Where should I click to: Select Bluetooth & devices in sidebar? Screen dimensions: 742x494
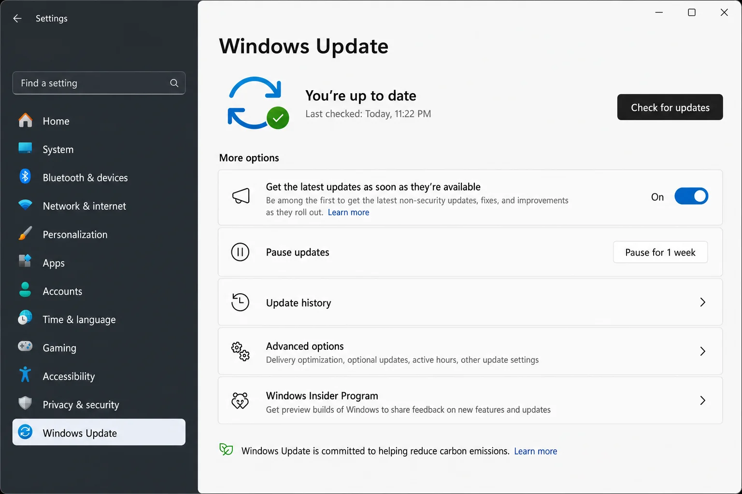pyautogui.click(x=99, y=178)
